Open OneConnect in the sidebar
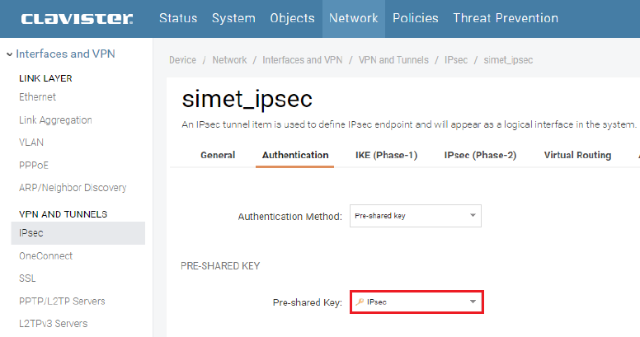 [45, 256]
